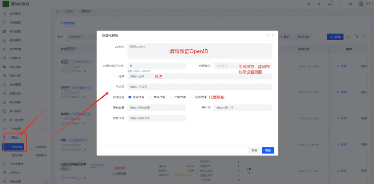Expand the 订单管理 sidebar menu chevron

point(46,22)
